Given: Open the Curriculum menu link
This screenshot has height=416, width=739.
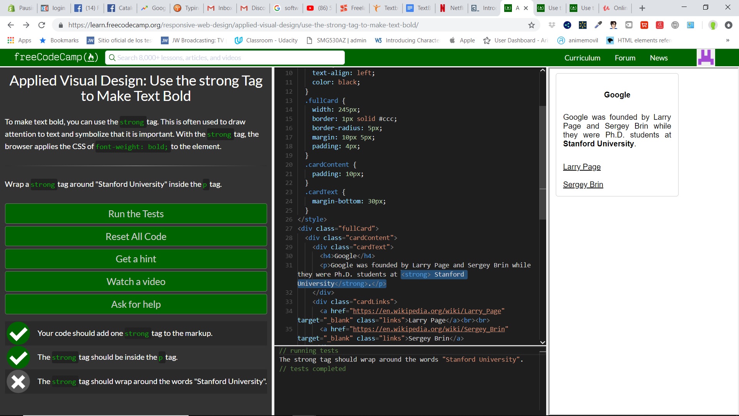Looking at the screenshot, I should [x=582, y=58].
